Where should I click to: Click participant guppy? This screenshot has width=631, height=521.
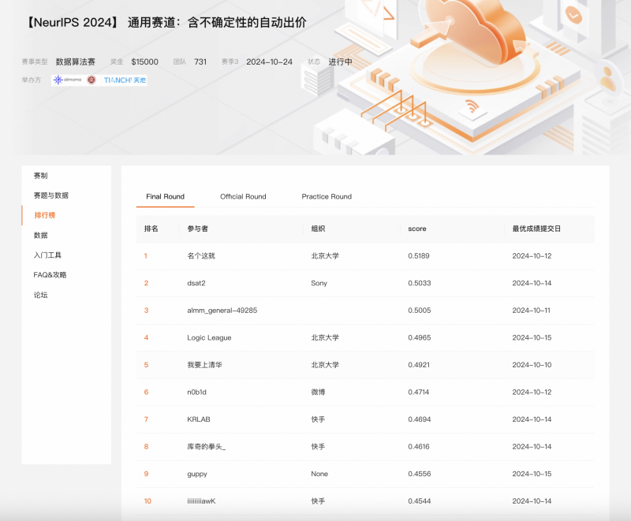[197, 474]
